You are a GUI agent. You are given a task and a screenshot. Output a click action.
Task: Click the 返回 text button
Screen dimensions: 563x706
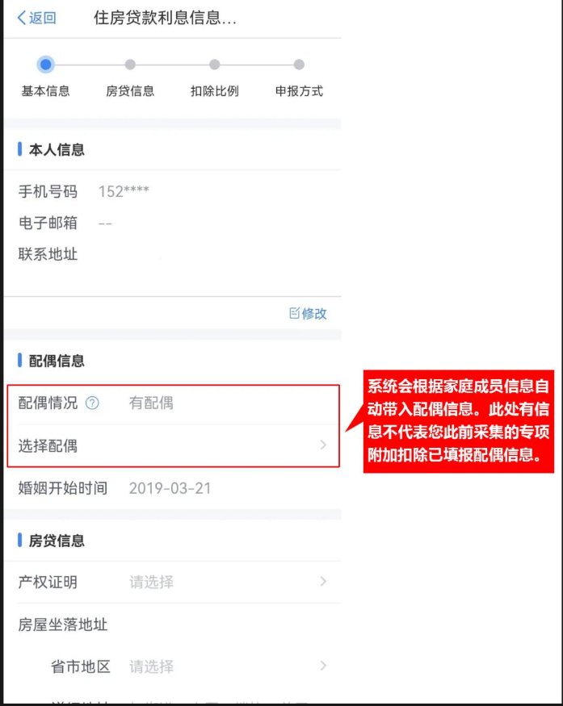click(43, 18)
